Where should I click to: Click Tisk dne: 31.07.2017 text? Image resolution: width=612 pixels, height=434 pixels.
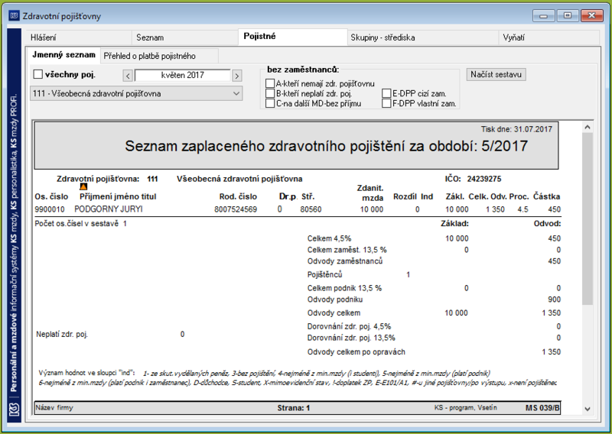pyautogui.click(x=516, y=129)
